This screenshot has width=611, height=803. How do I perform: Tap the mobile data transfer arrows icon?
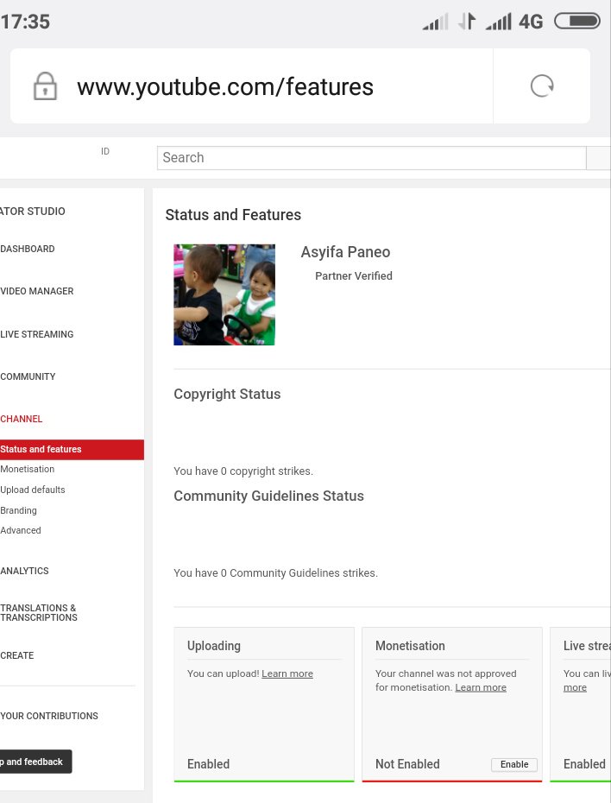pos(467,21)
